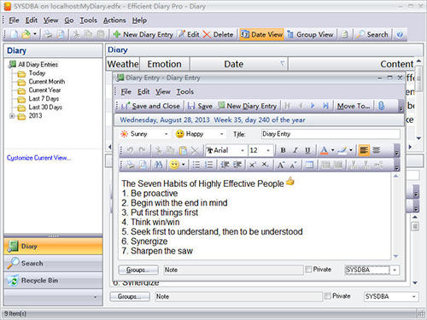Viewport: 427px width, 320px height.
Task: Click the Delete toolbar button
Action: coord(218,35)
